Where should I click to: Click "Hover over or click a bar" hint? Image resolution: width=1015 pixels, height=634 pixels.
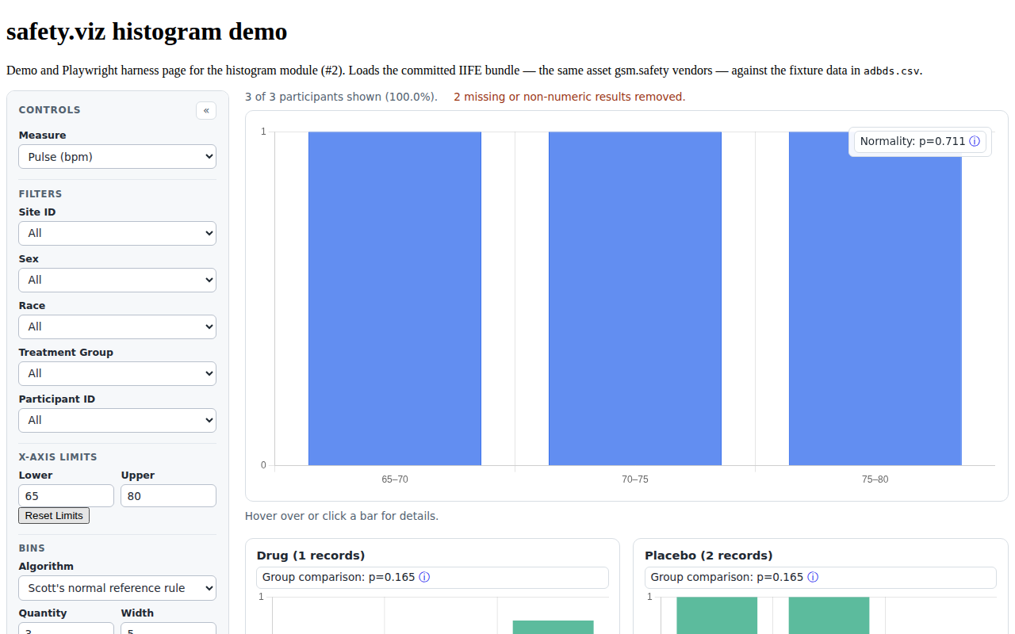tap(342, 516)
